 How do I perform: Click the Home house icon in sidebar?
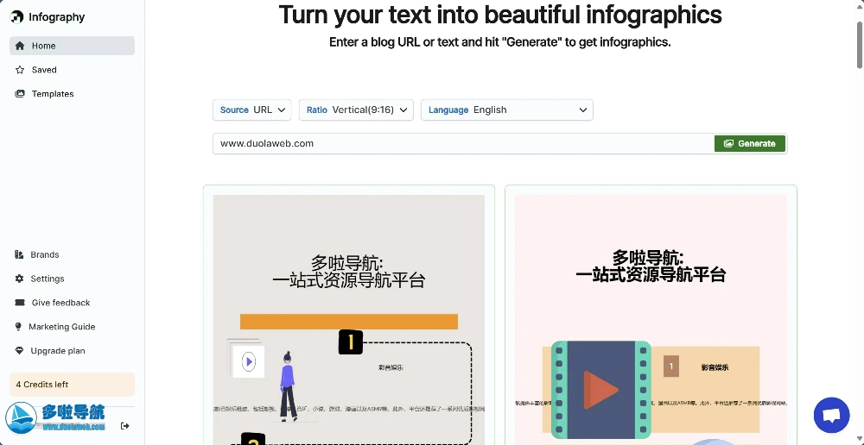[x=20, y=46]
